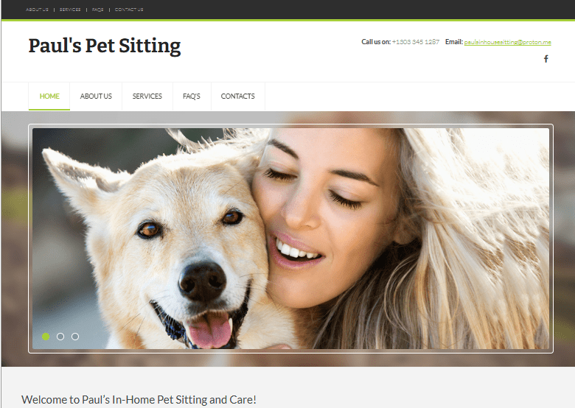Click the Welcome to Paul's In-Home heading
575x408 pixels.
[139, 400]
